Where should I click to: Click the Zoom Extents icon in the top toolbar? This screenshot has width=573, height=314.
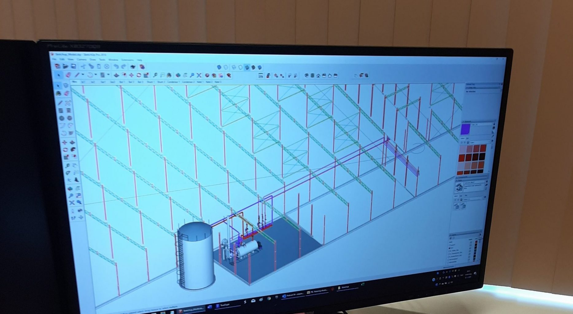[199, 75]
